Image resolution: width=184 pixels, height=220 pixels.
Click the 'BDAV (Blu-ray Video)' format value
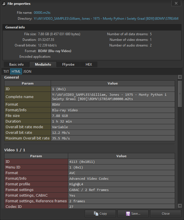coord(55,51)
